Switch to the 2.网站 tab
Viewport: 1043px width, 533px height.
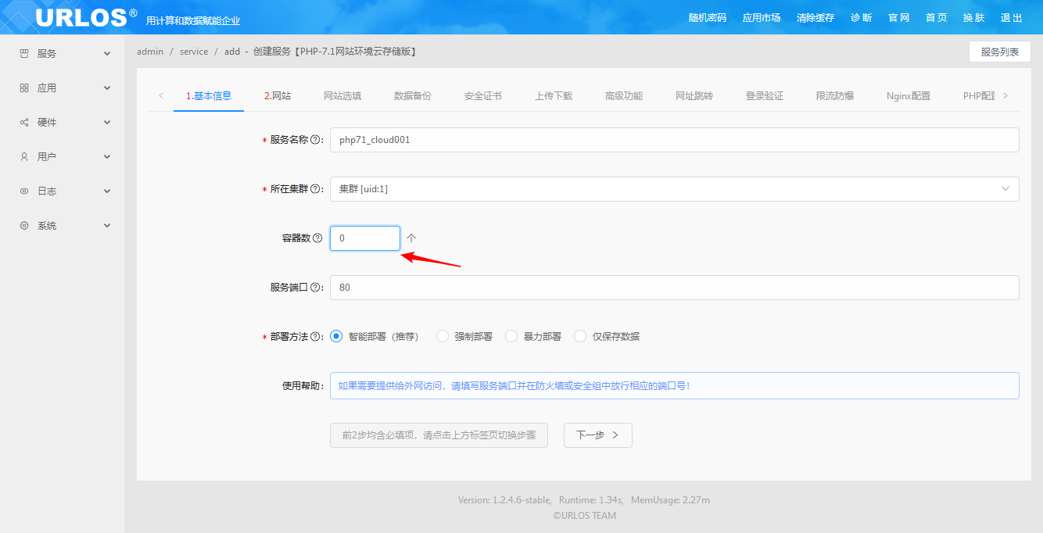278,96
